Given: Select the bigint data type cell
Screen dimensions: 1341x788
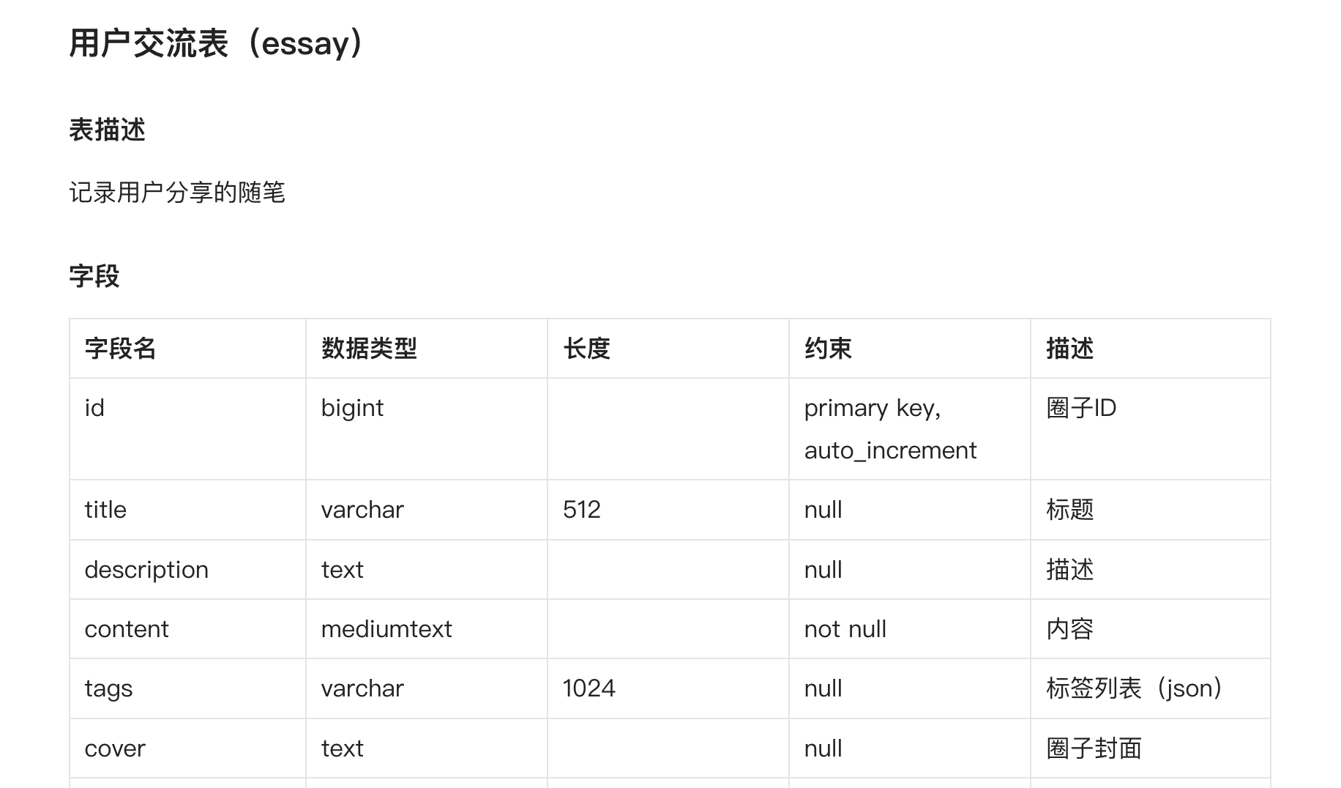Looking at the screenshot, I should point(352,408).
